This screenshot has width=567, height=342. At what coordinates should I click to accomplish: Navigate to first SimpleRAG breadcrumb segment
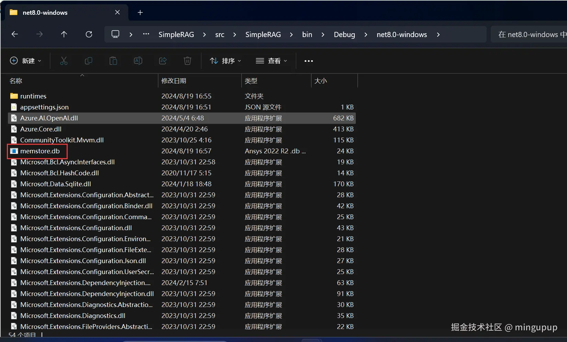click(176, 35)
